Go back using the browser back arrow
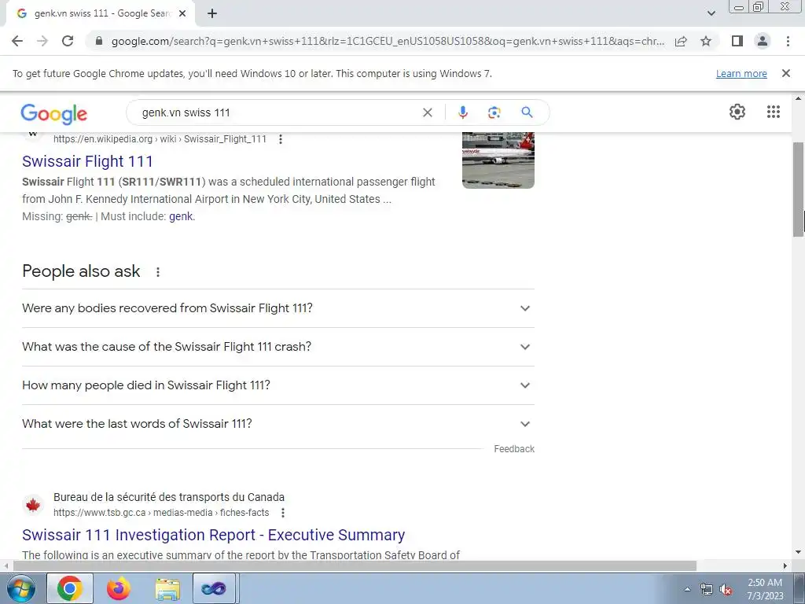The height and width of the screenshot is (604, 805). pyautogui.click(x=17, y=41)
